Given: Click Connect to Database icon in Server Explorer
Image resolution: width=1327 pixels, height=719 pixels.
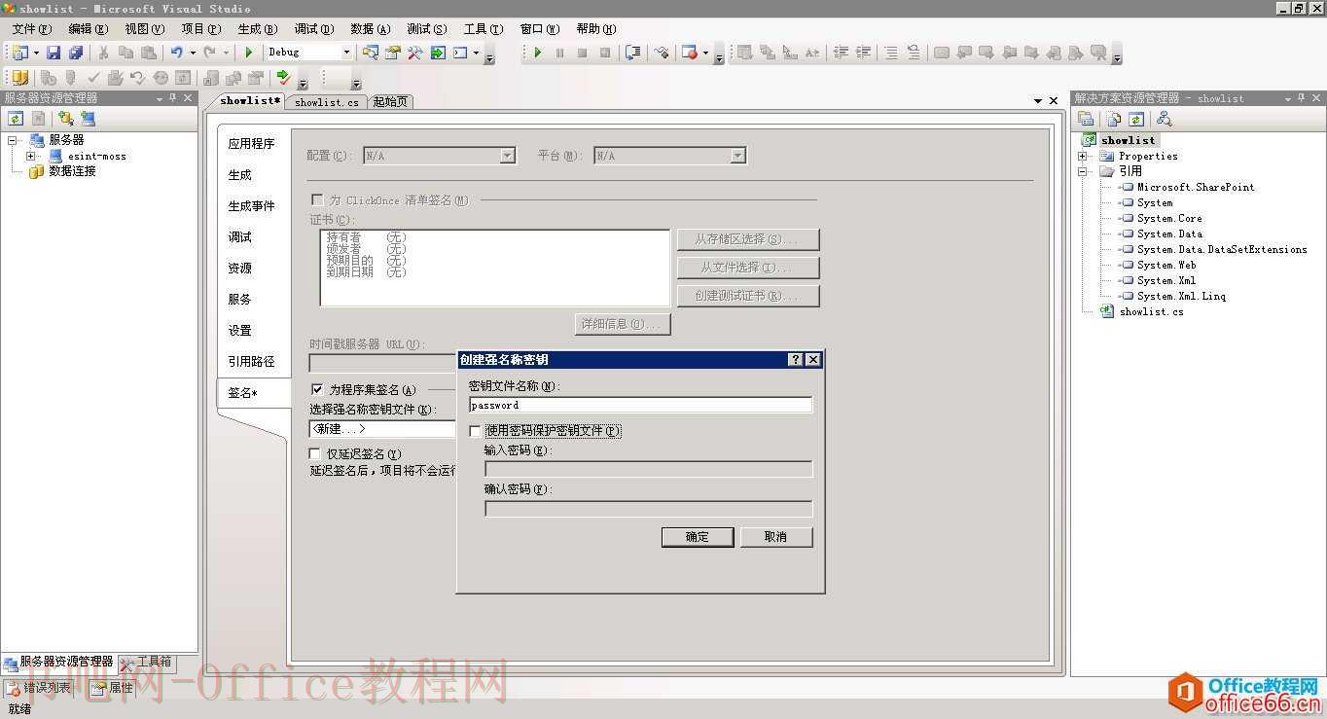Looking at the screenshot, I should (x=65, y=119).
